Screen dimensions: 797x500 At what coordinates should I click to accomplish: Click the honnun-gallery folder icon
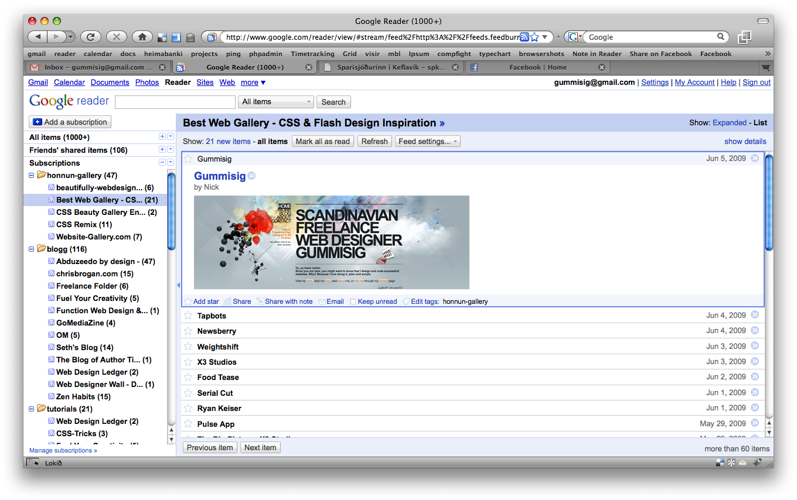[x=41, y=175]
